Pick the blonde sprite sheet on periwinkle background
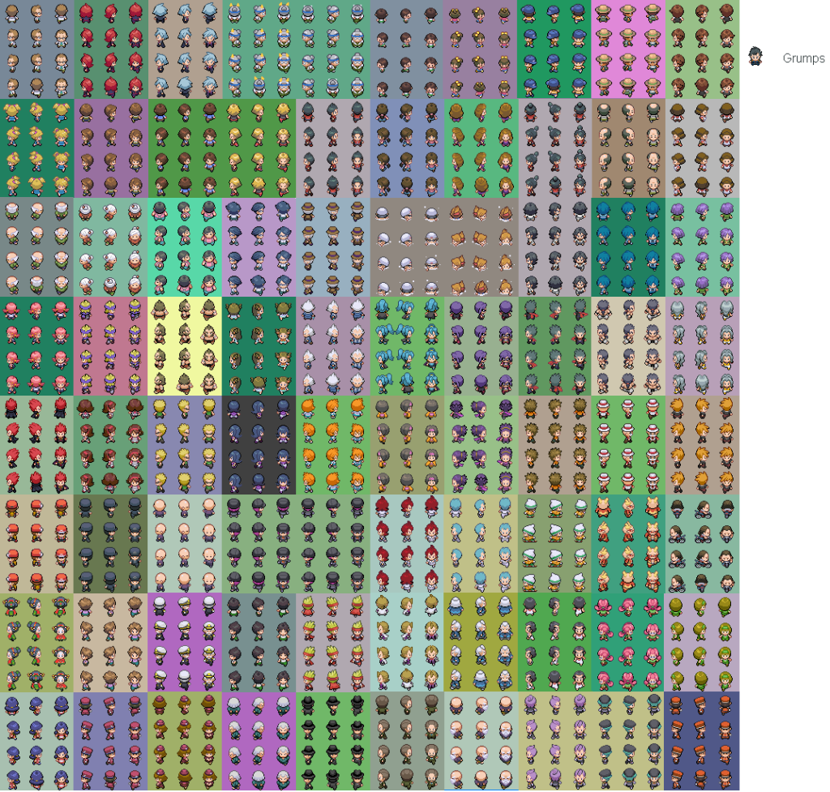 [x=186, y=445]
